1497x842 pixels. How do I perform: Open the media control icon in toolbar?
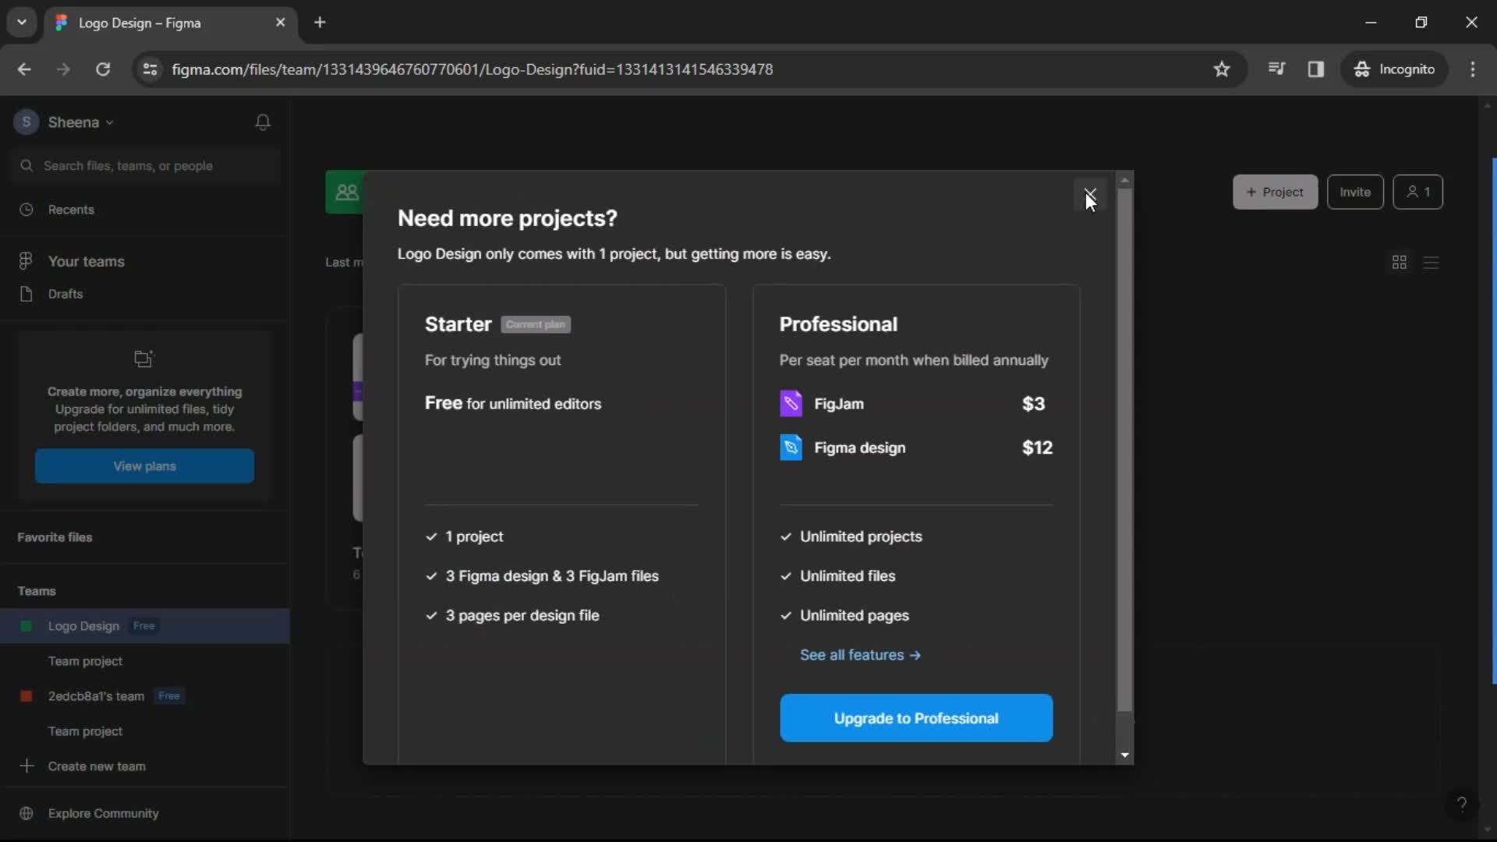pos(1276,69)
